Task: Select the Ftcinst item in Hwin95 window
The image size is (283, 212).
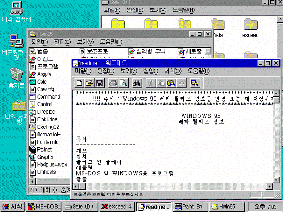Action: [41, 150]
